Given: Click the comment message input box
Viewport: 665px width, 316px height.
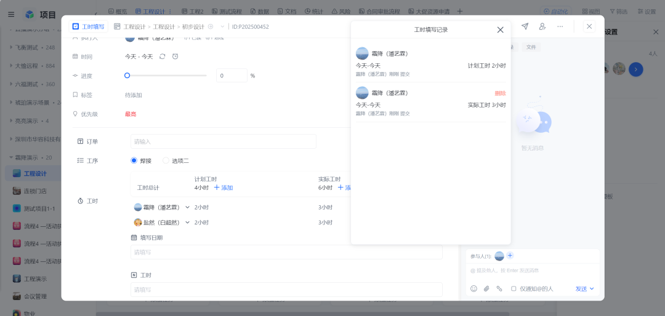Looking at the screenshot, I should (533, 271).
